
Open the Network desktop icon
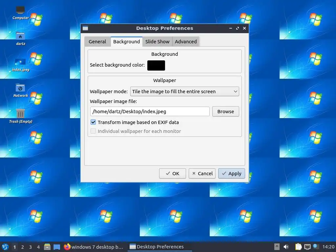21,91
